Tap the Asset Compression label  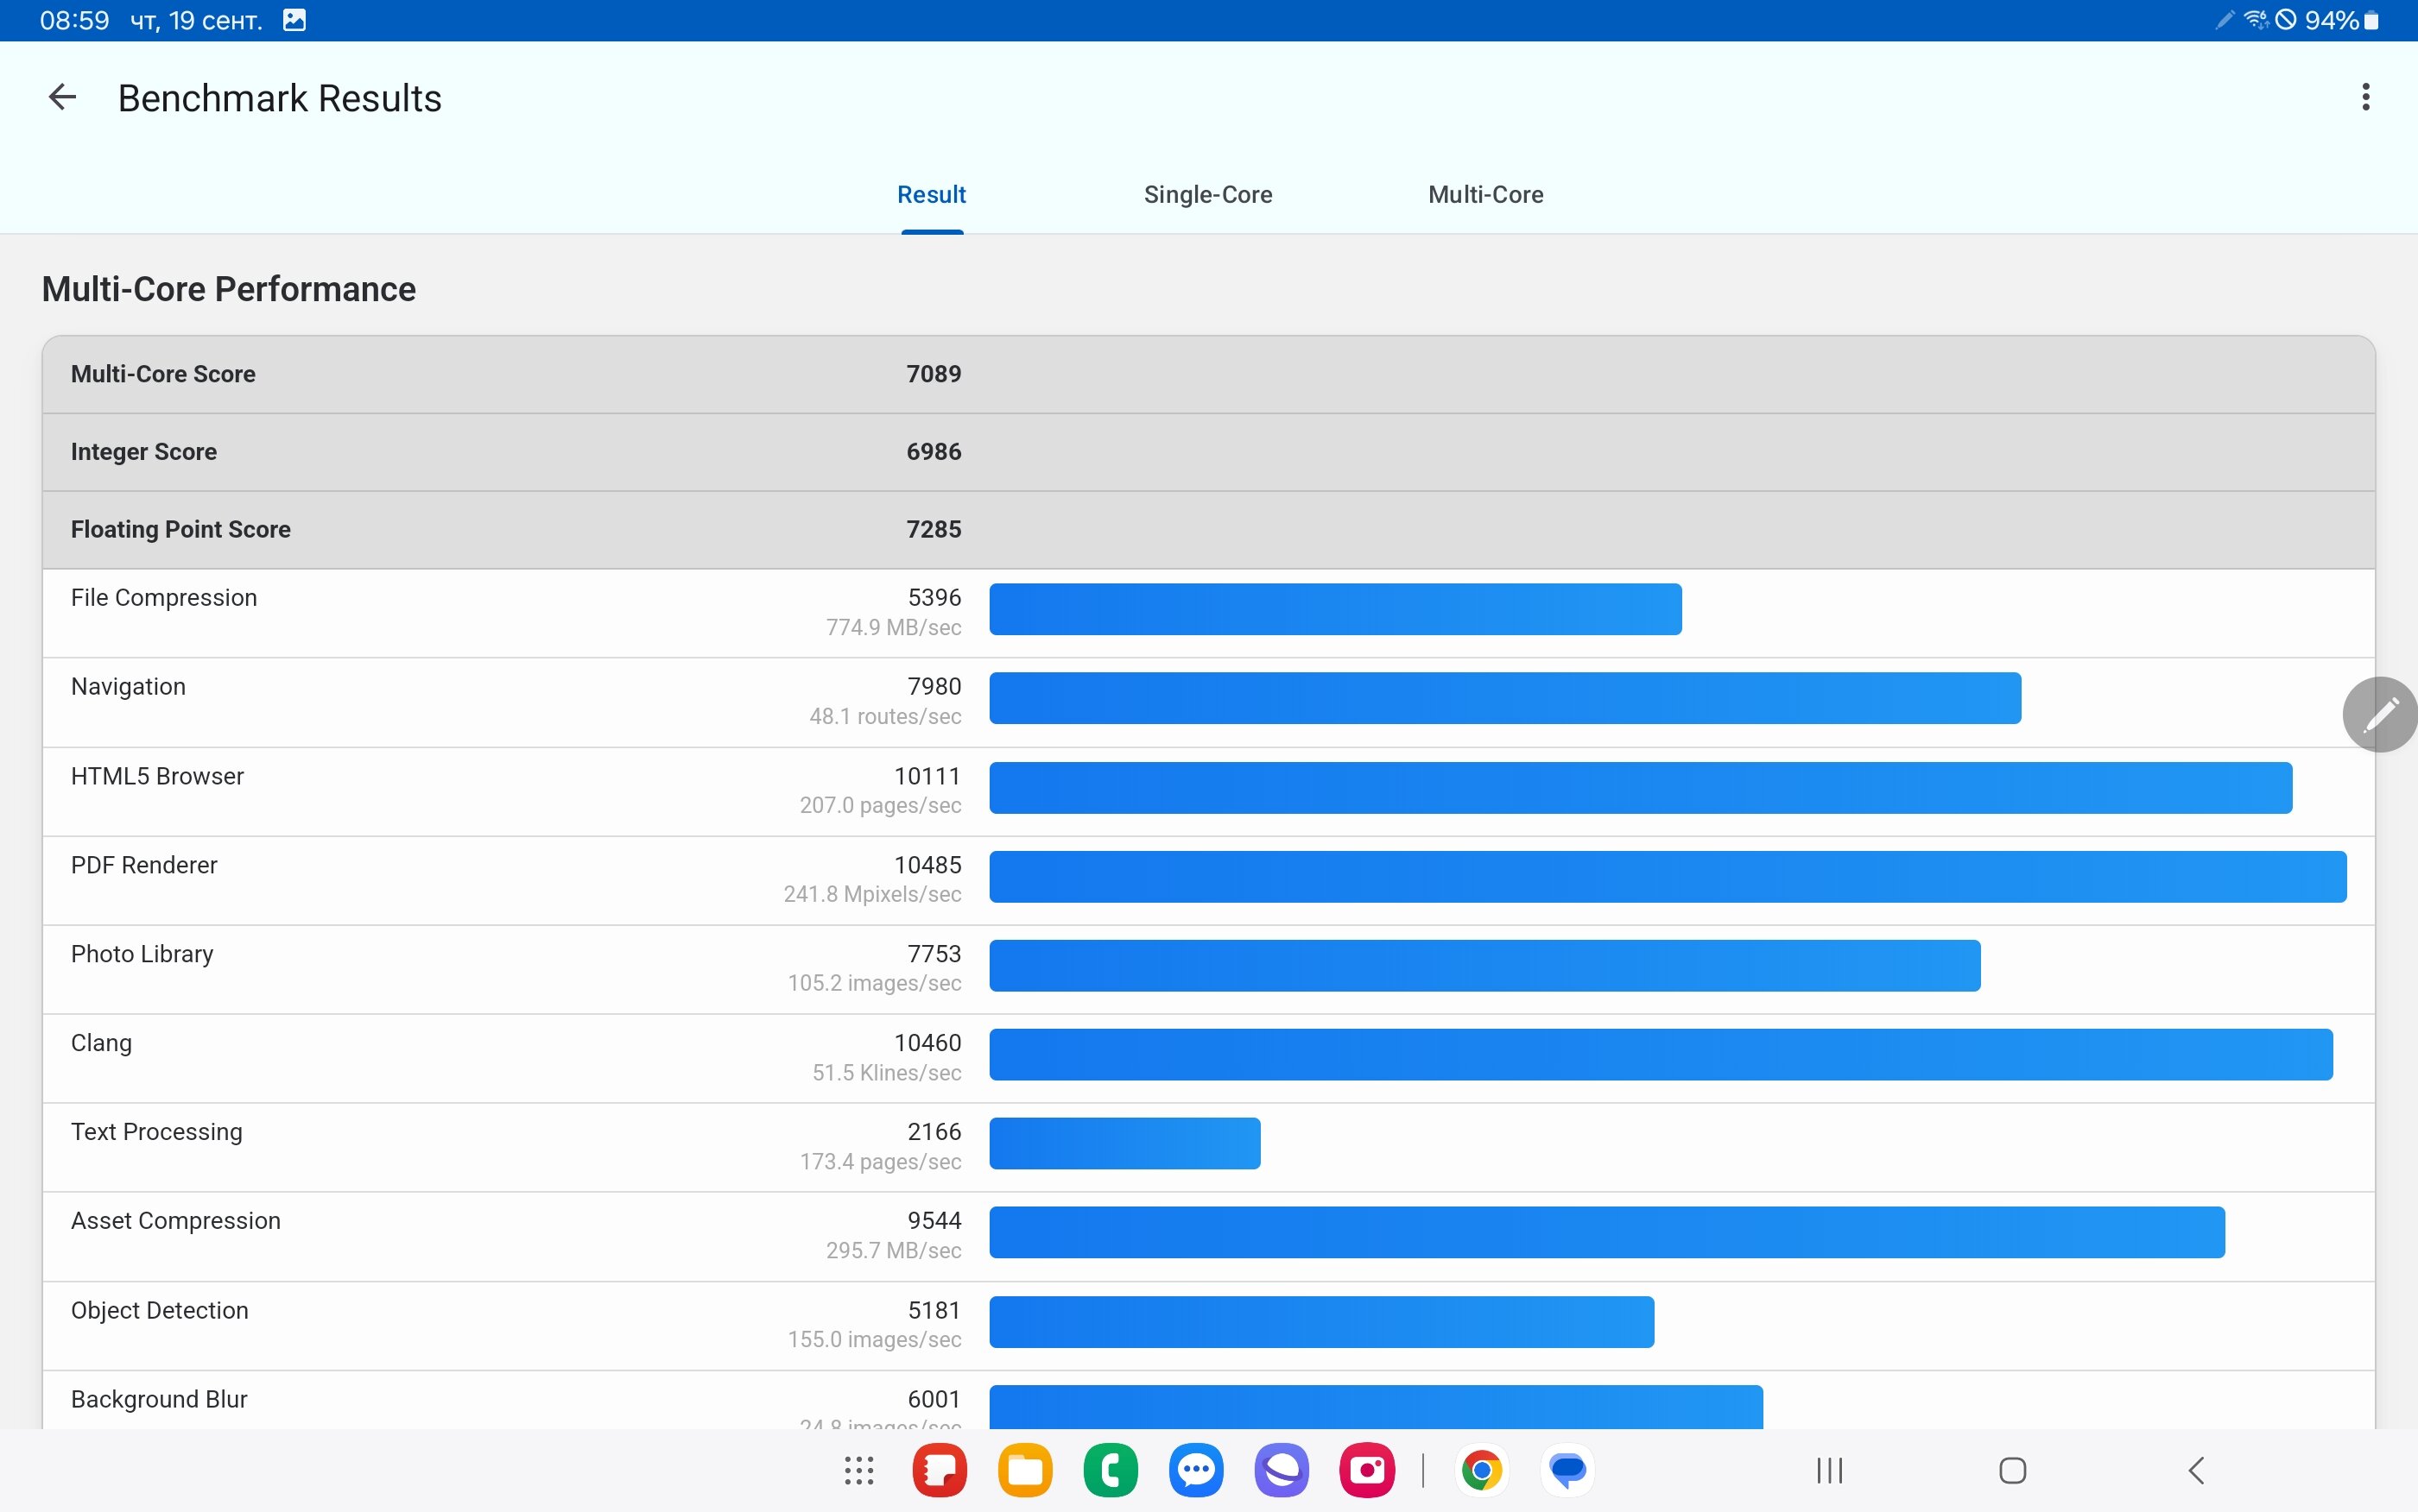[x=175, y=1221]
